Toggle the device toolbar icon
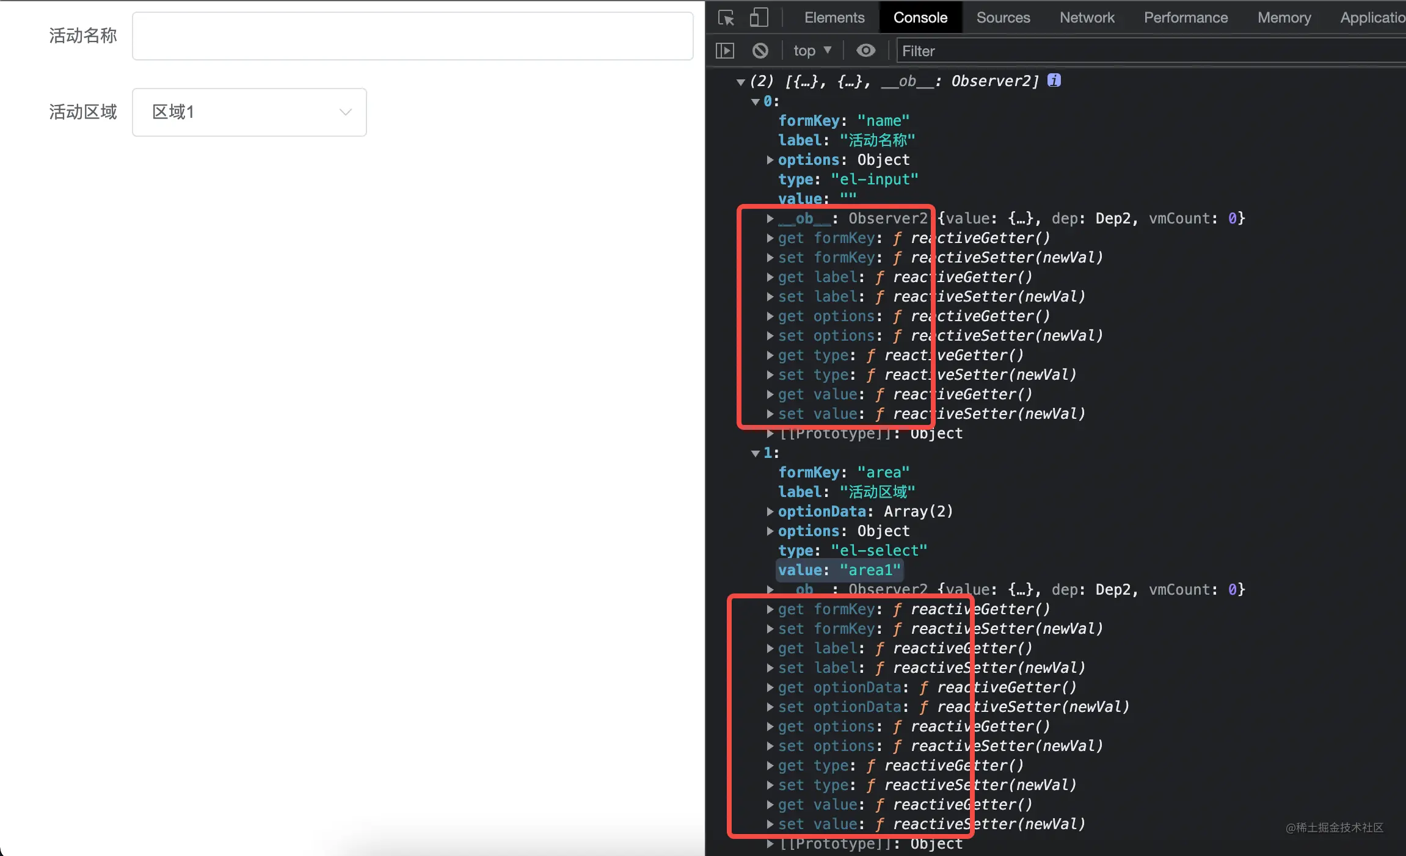Screen dimensions: 1406x856 click(x=759, y=18)
